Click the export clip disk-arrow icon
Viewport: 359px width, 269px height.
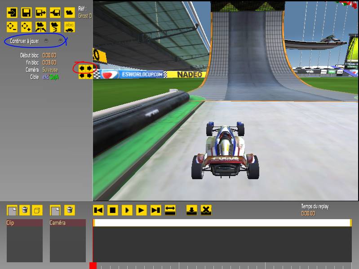point(41,13)
